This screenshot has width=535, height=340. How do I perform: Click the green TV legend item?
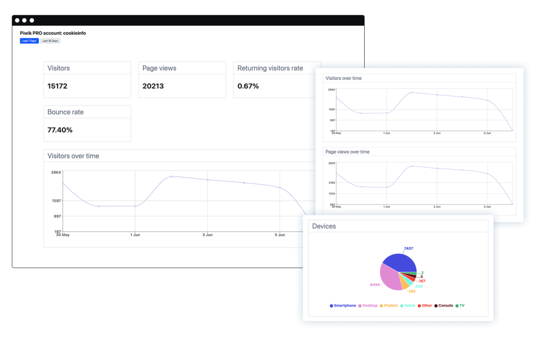pos(460,306)
